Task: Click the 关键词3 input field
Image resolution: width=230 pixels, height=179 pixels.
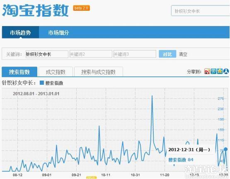Action: pos(135,54)
